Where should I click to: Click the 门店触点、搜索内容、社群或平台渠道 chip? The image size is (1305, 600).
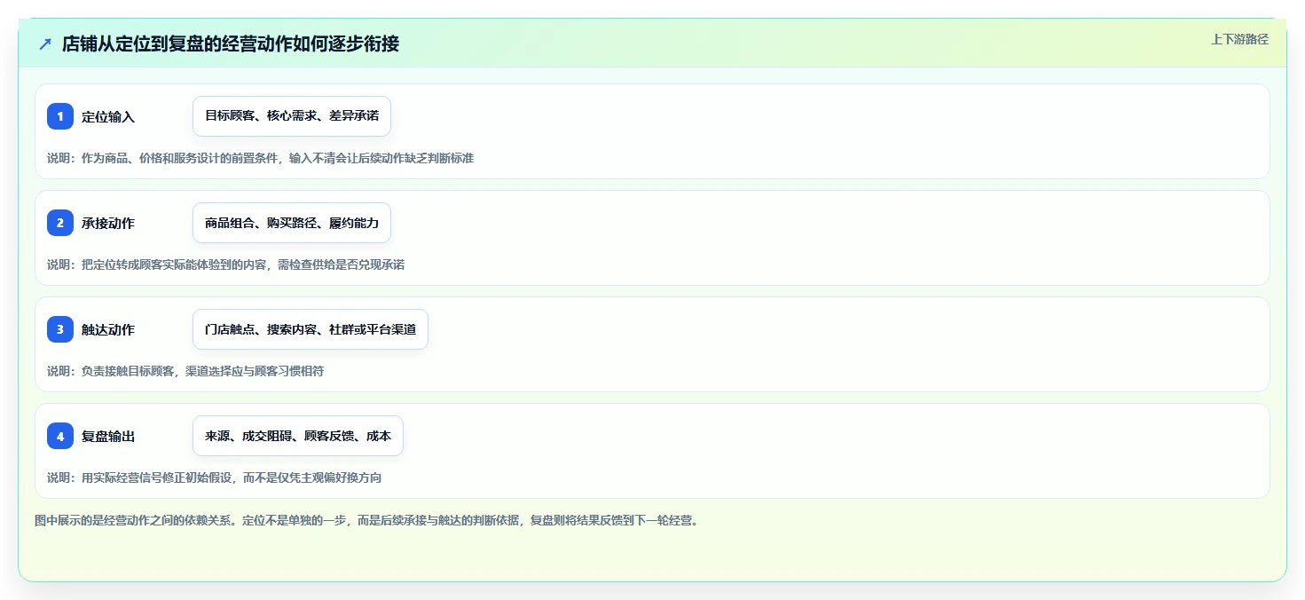pyautogui.click(x=311, y=329)
